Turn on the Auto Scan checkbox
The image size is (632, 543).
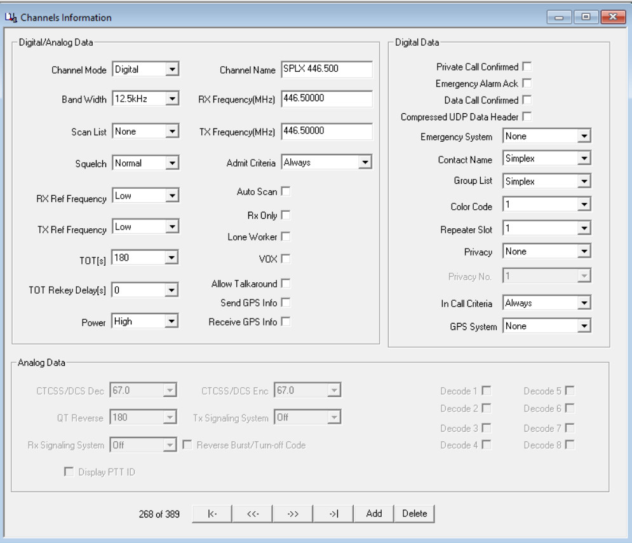285,191
